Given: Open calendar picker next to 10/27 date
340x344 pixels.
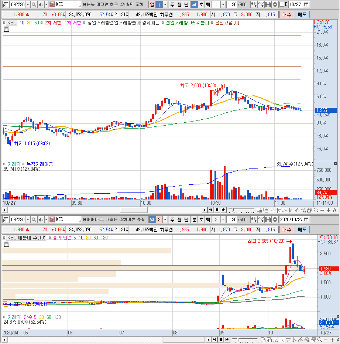Looking at the screenshot, I should (x=306, y=4).
